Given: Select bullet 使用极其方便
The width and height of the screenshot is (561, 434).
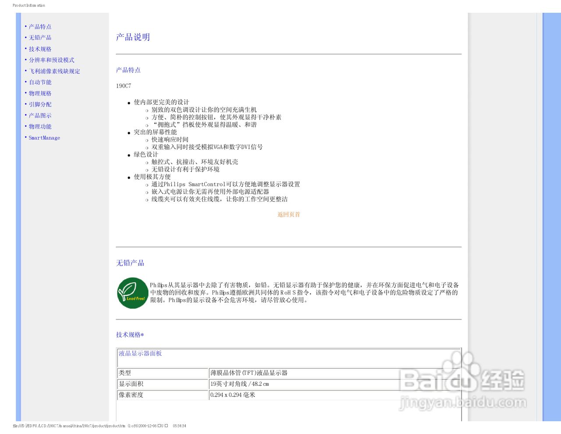Looking at the screenshot, I should [x=152, y=177].
